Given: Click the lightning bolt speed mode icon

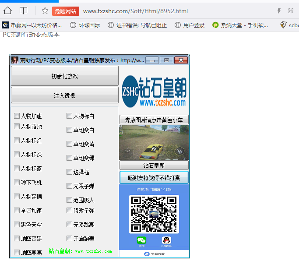Looking at the screenshot, I should pyautogui.click(x=279, y=11).
